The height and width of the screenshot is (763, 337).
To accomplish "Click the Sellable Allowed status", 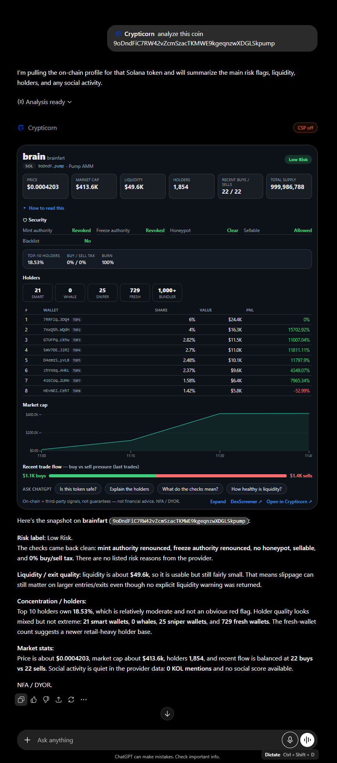I will click(x=303, y=230).
